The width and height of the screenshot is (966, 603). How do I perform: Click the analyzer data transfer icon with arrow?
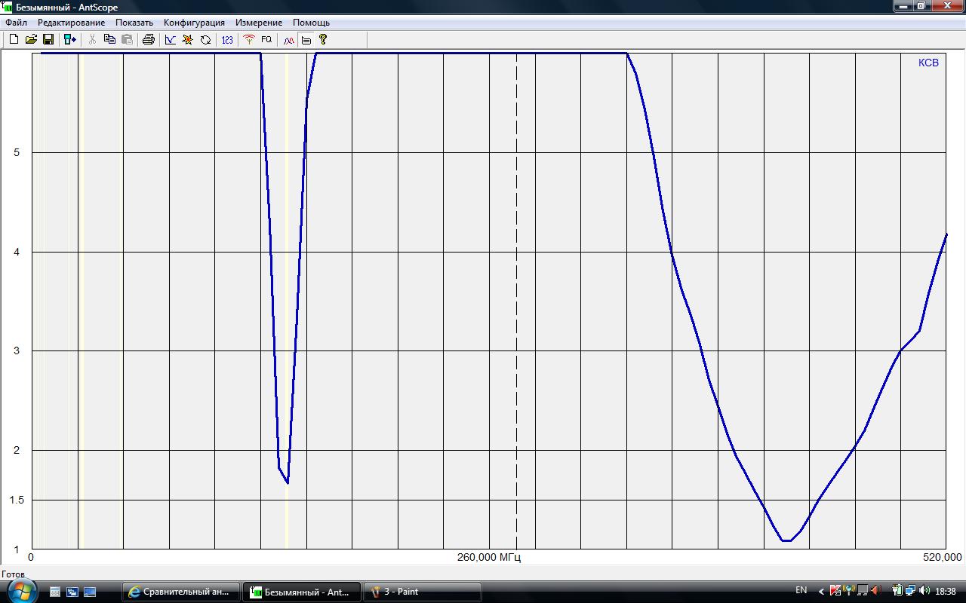pos(70,40)
